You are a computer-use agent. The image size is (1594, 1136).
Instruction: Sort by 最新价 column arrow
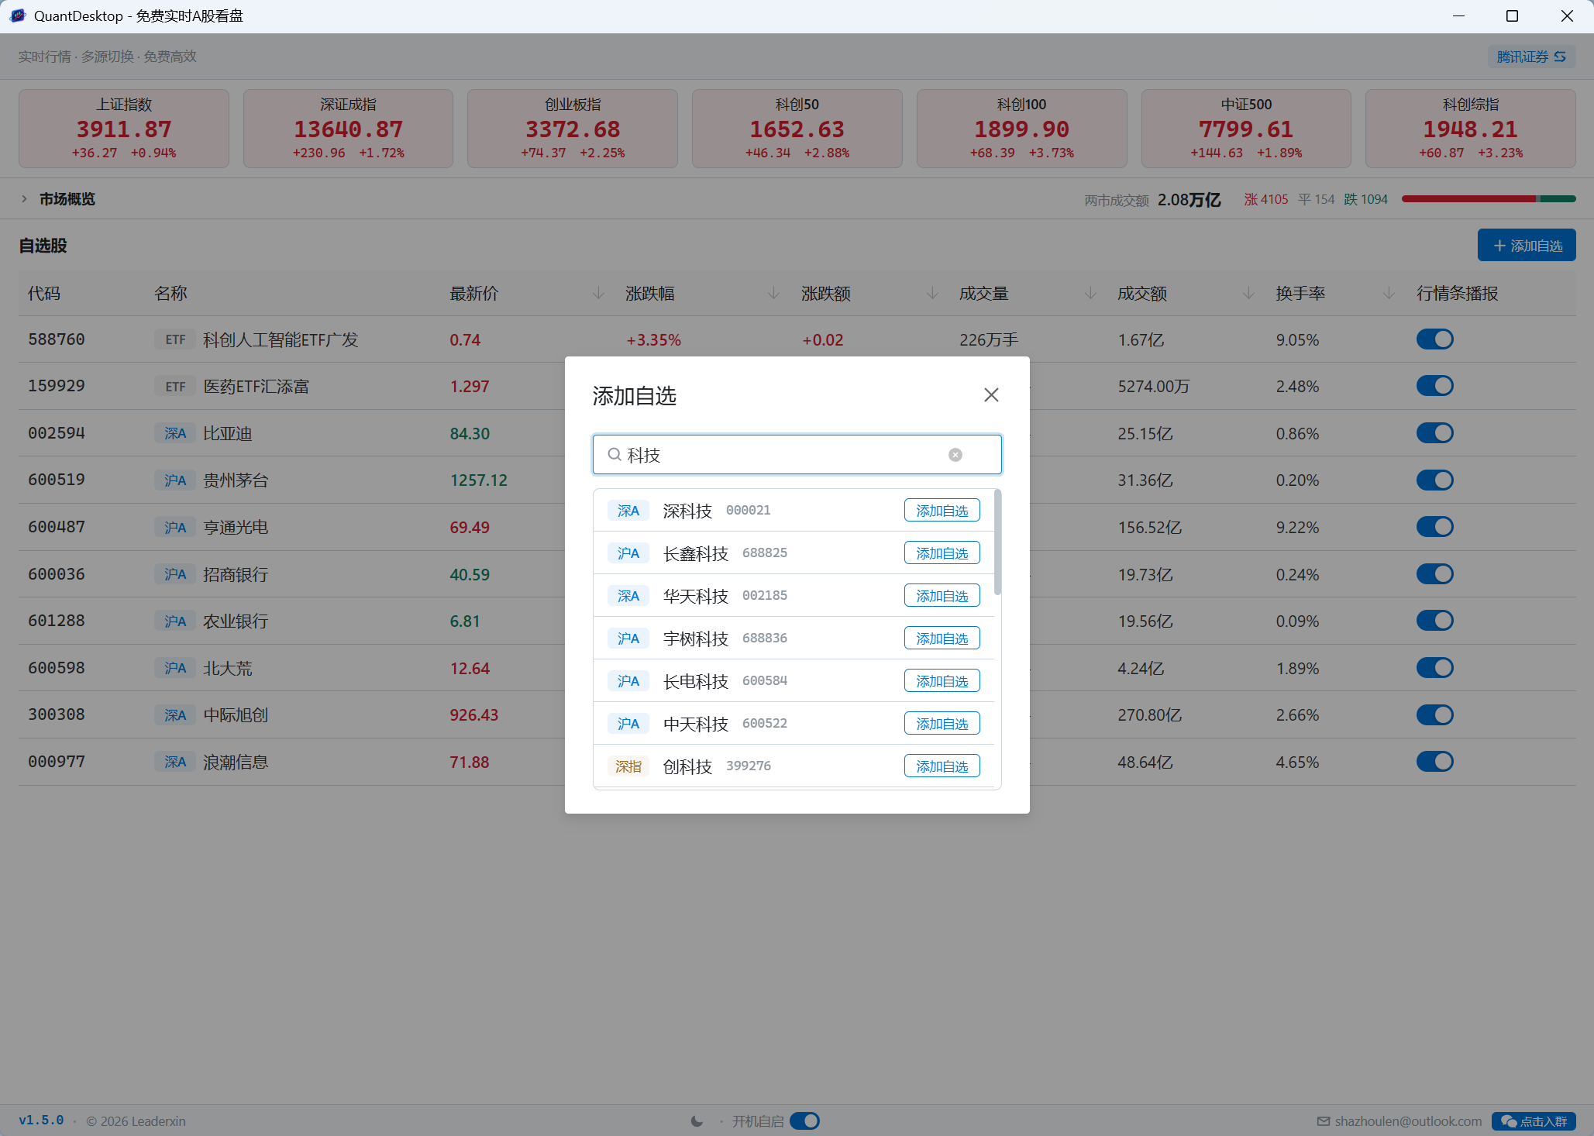tap(598, 294)
